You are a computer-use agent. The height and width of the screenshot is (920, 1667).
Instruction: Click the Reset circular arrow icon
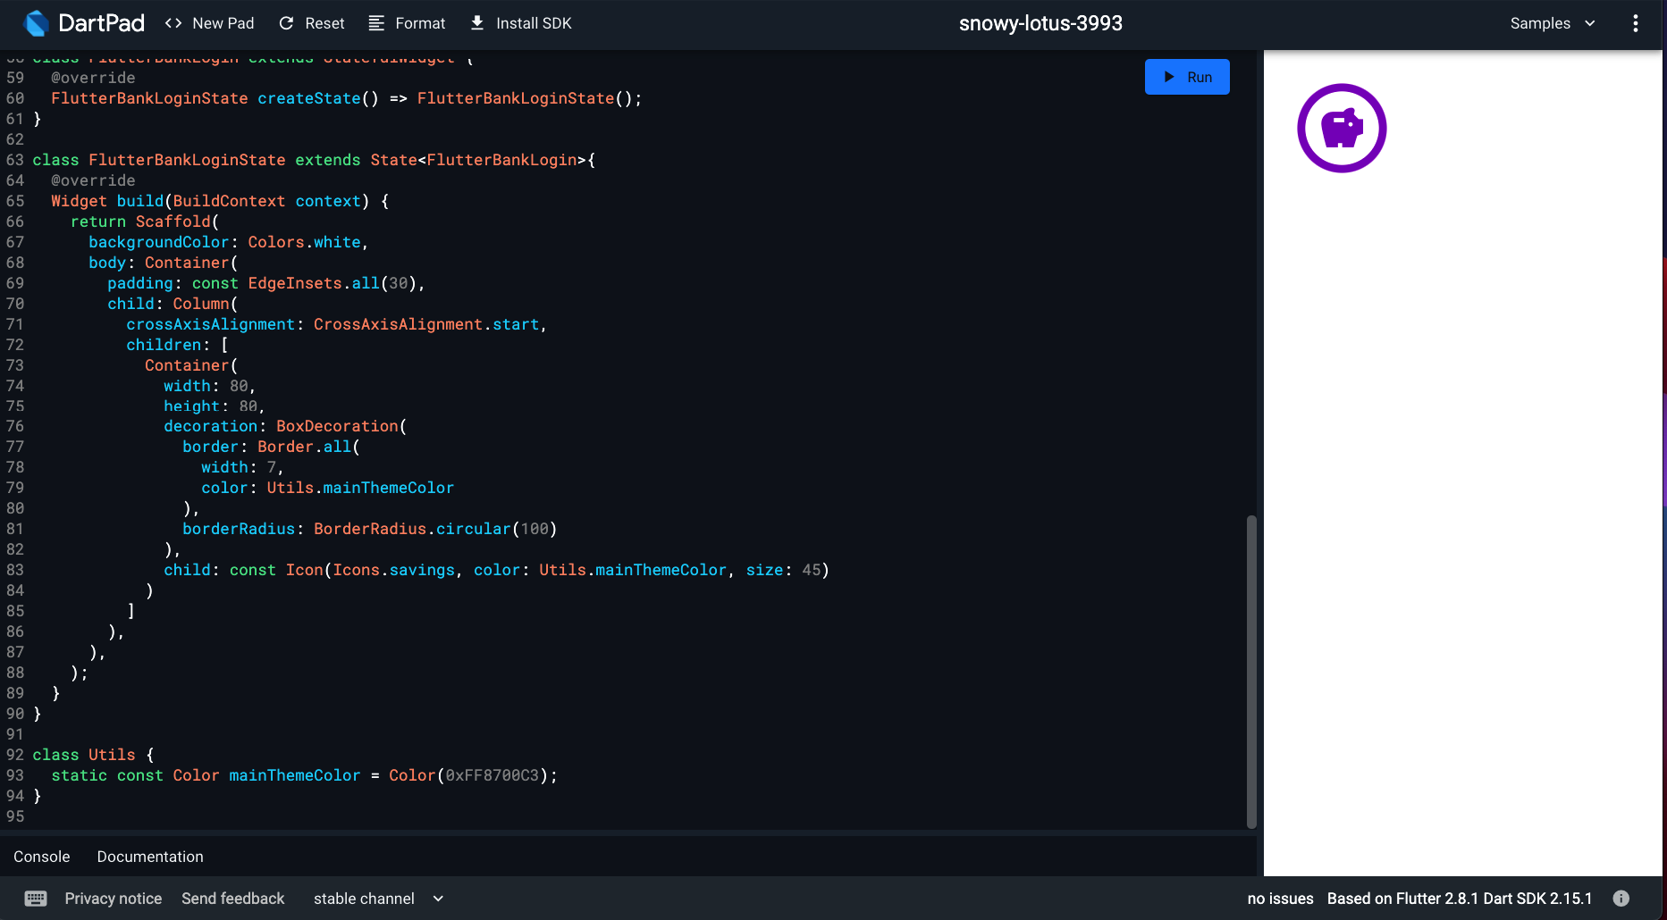[286, 23]
